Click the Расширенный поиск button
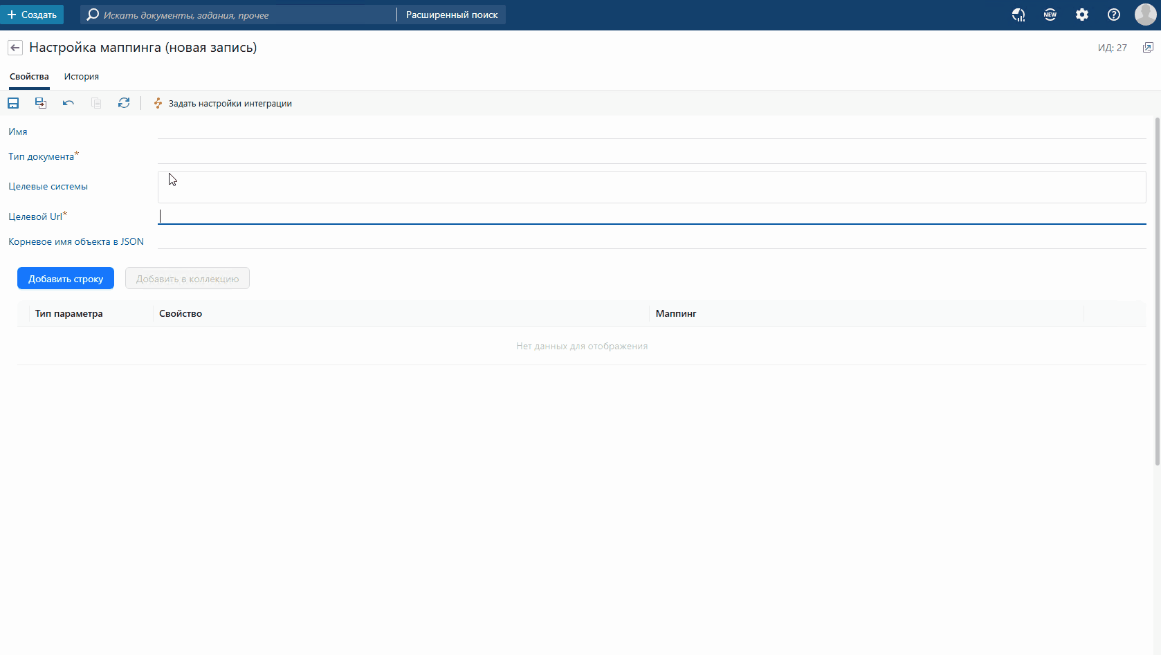The width and height of the screenshot is (1161, 655). 452,15
